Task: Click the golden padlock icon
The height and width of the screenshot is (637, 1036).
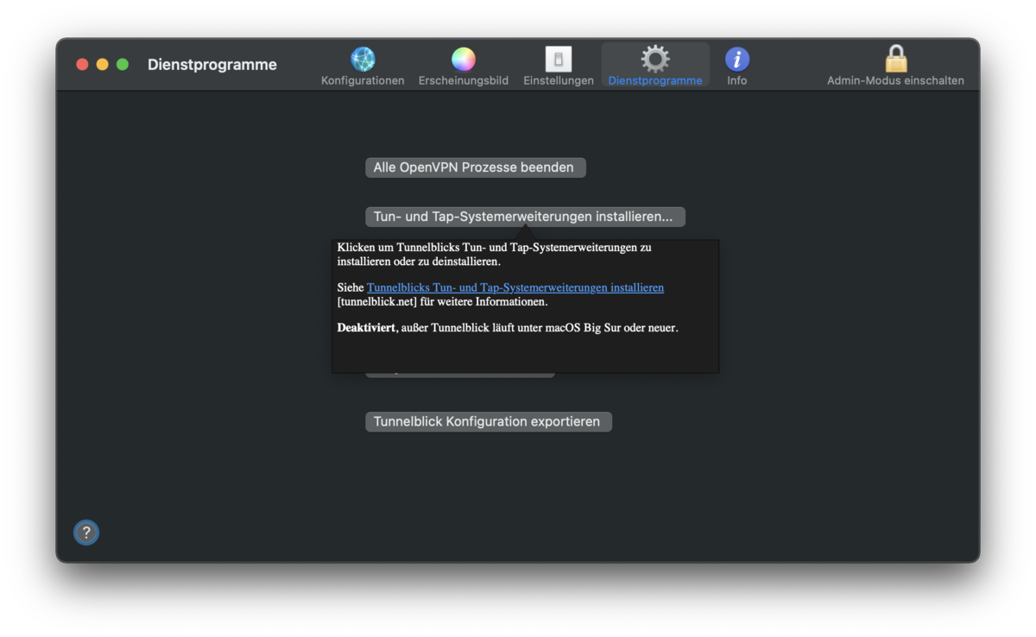Action: (x=895, y=59)
